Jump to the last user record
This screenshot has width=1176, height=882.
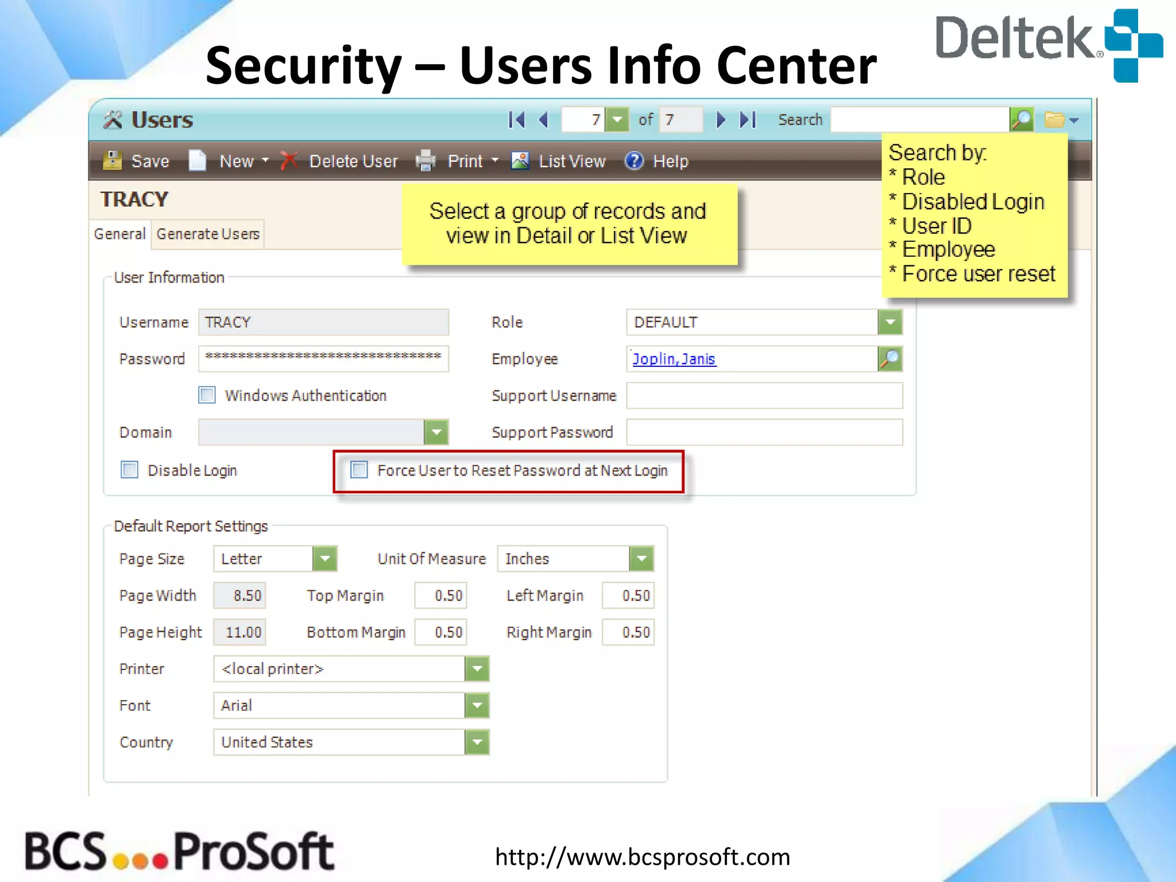748,120
